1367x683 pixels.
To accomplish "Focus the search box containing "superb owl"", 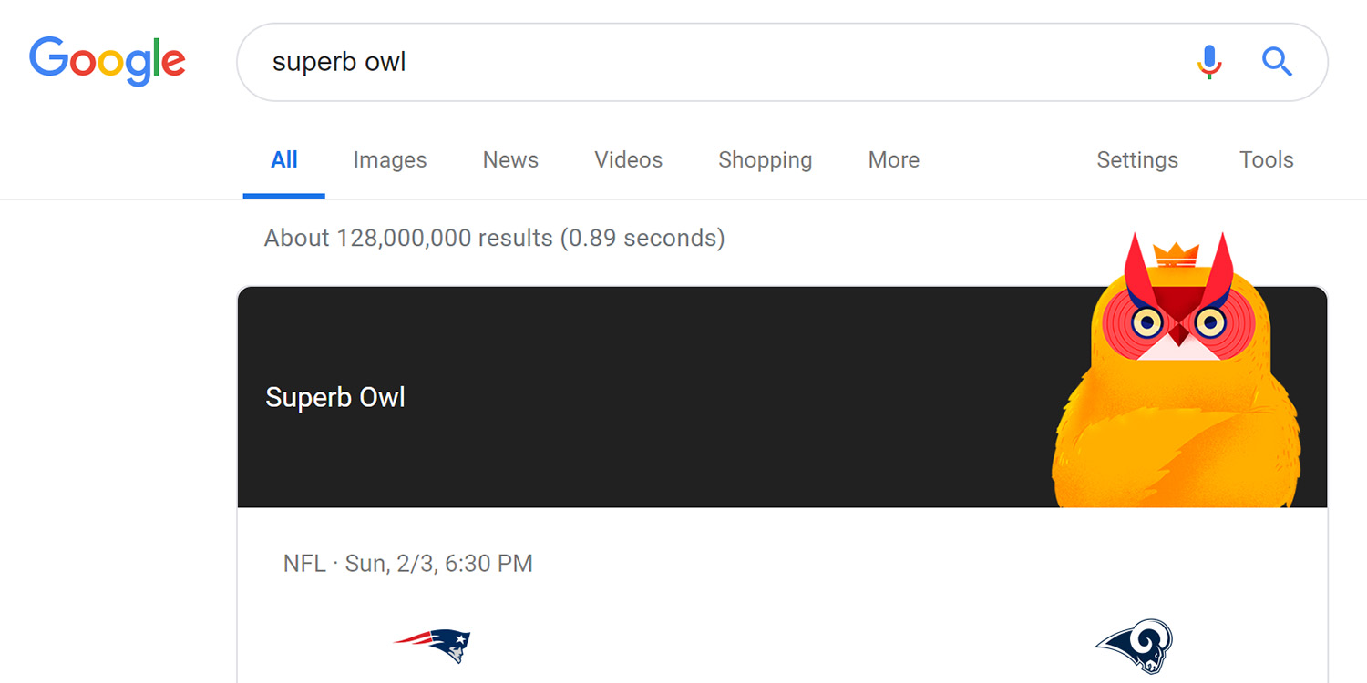I will coord(711,62).
